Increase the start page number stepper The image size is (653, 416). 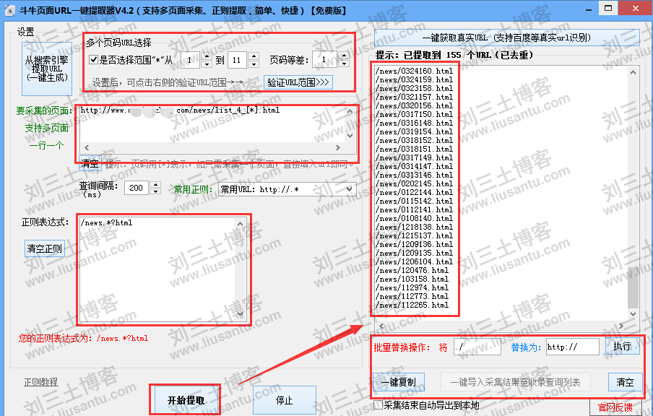pyautogui.click(x=206, y=57)
